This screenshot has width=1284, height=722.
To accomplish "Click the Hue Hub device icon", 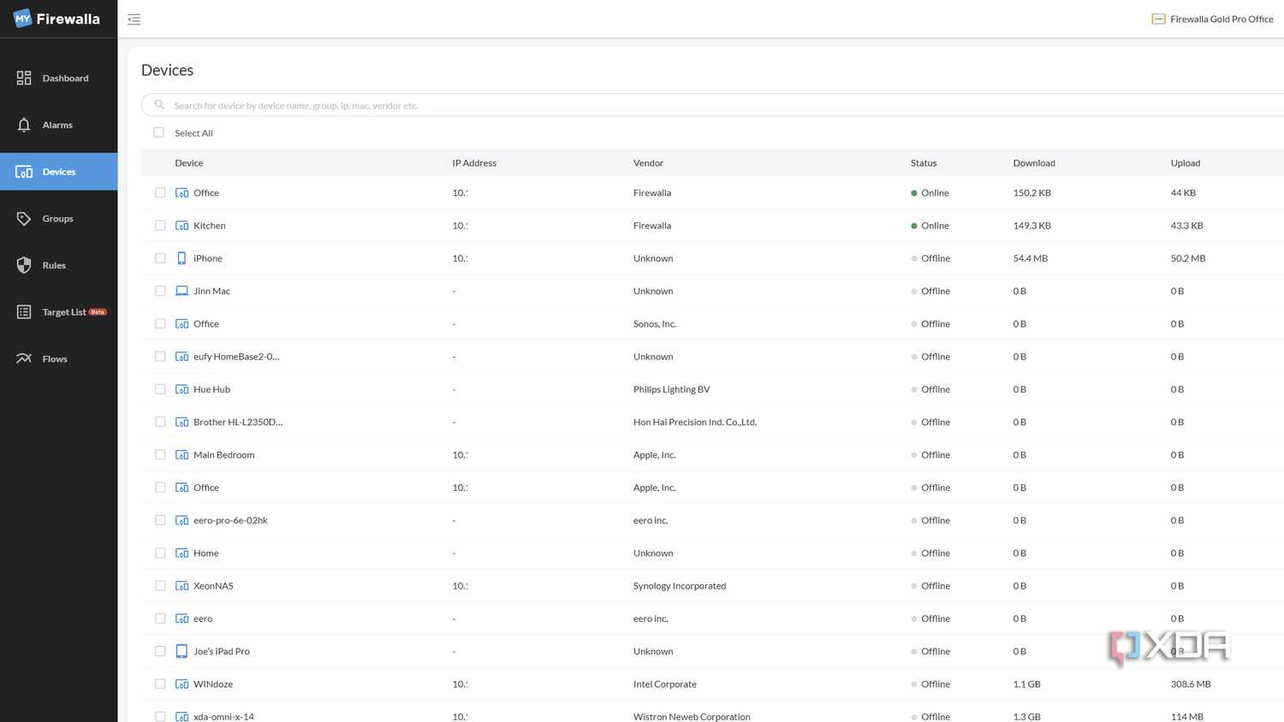I will [181, 389].
